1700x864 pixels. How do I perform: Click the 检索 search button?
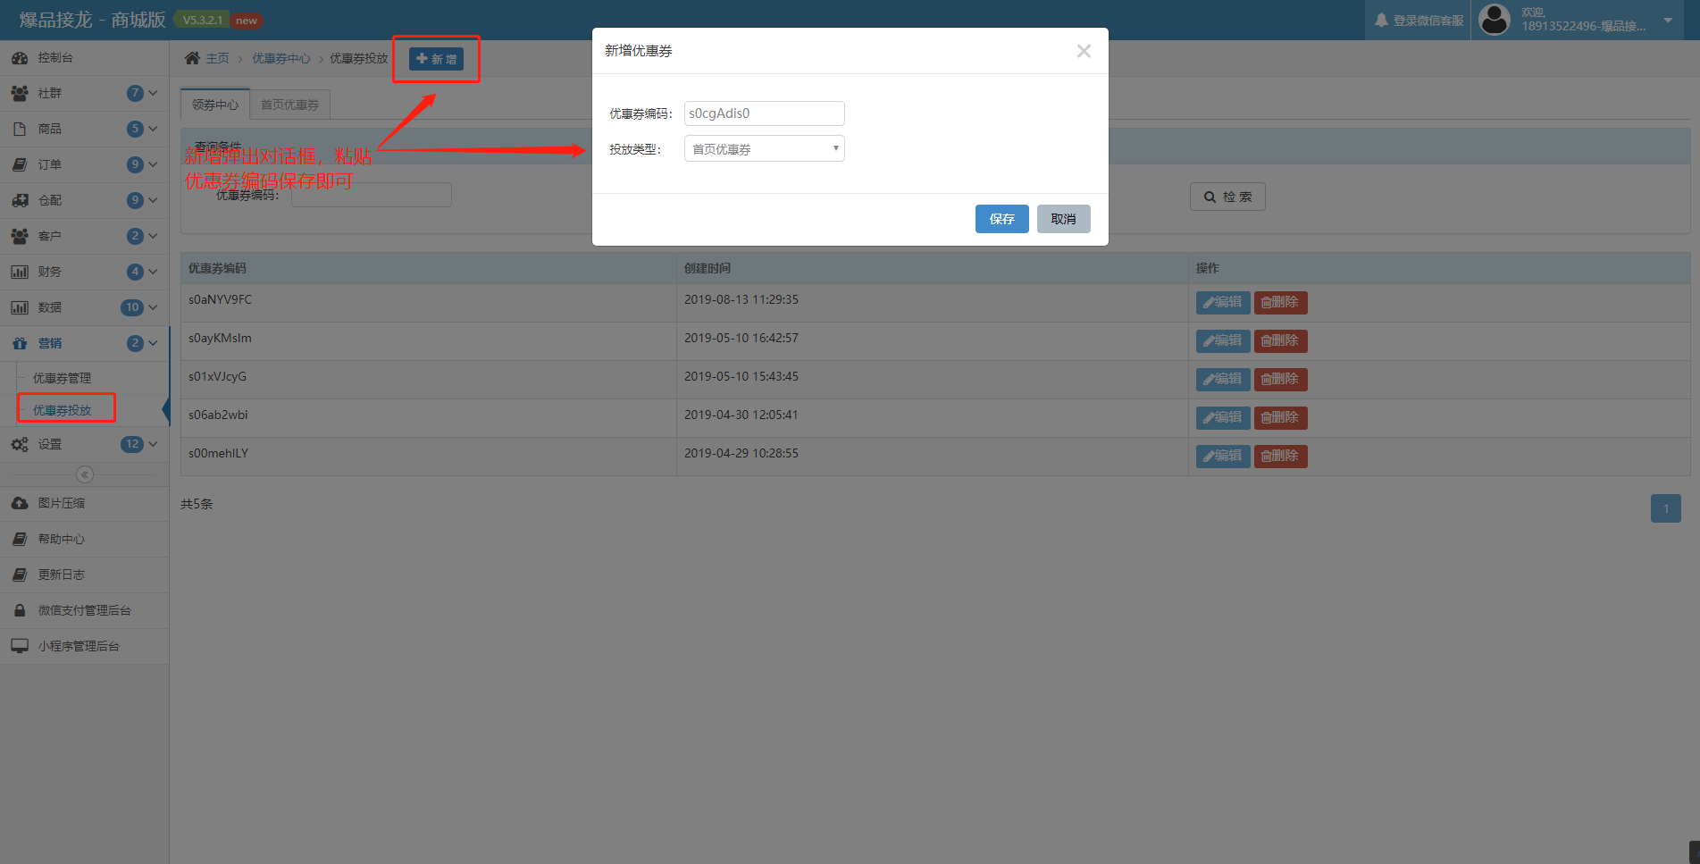[x=1227, y=197]
